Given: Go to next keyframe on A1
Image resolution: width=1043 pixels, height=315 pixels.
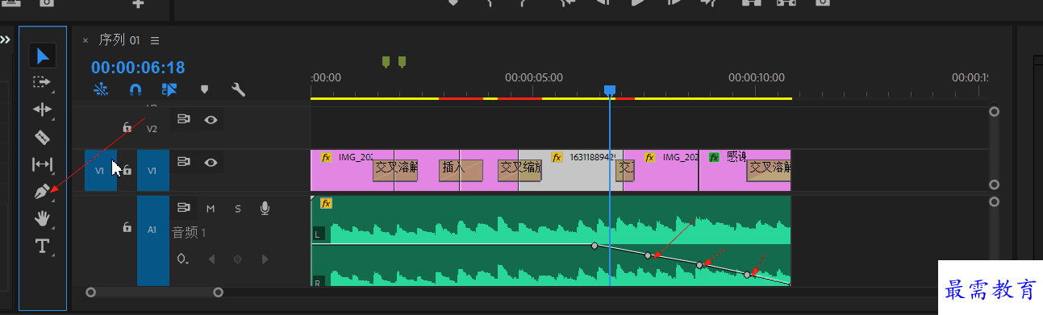Looking at the screenshot, I should (265, 259).
